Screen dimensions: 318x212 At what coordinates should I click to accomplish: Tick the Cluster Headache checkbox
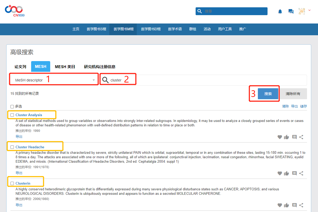(12, 147)
